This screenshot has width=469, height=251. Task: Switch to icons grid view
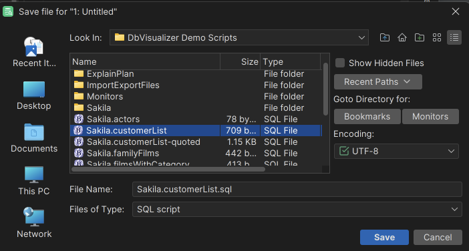437,37
